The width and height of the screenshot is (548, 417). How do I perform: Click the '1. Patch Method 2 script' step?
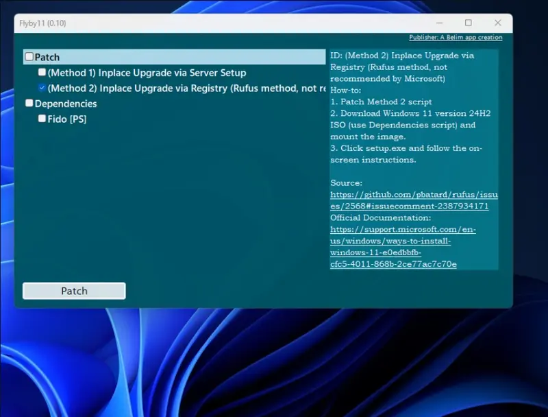tap(381, 102)
